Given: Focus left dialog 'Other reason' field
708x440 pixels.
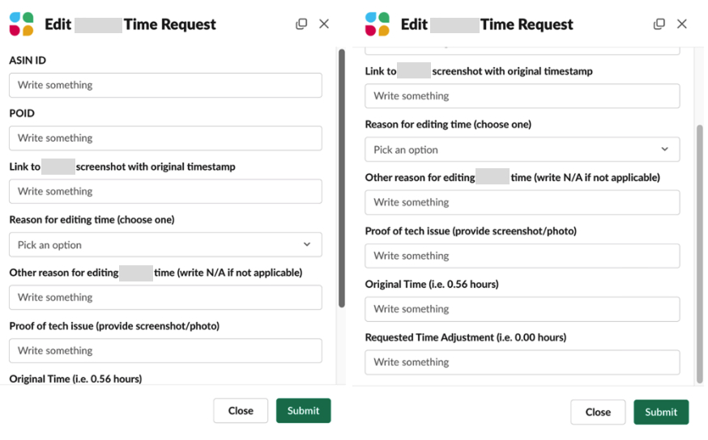Looking at the screenshot, I should 165,297.
